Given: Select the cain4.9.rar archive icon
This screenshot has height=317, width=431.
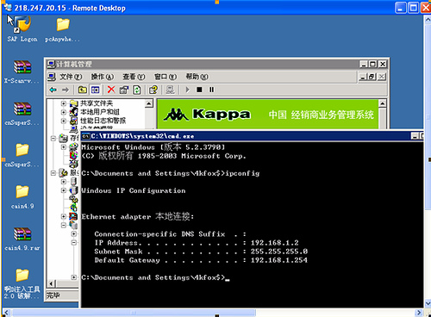Looking at the screenshot, I should pos(22,233).
